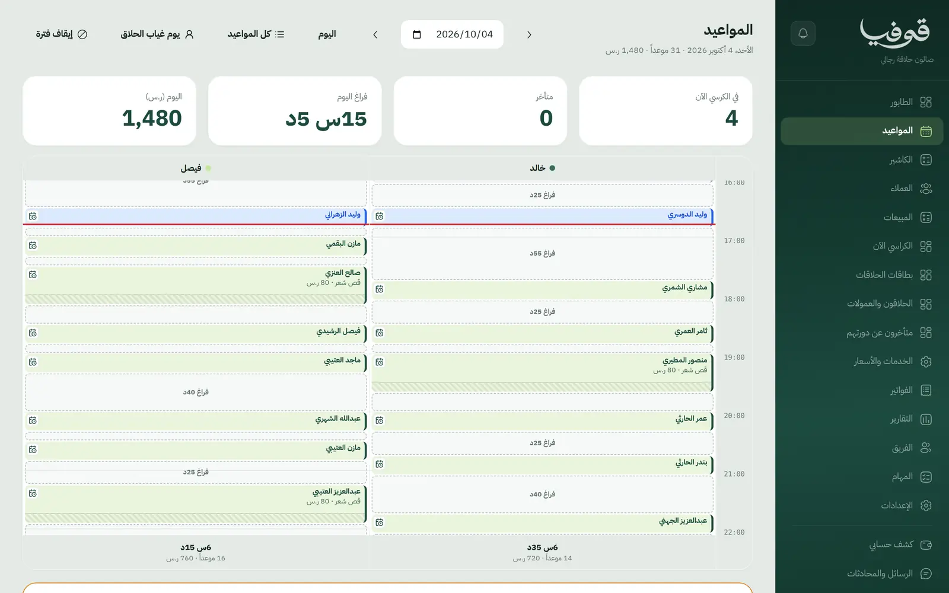Click the الفواتير icon
This screenshot has width=949, height=593.
(926, 390)
